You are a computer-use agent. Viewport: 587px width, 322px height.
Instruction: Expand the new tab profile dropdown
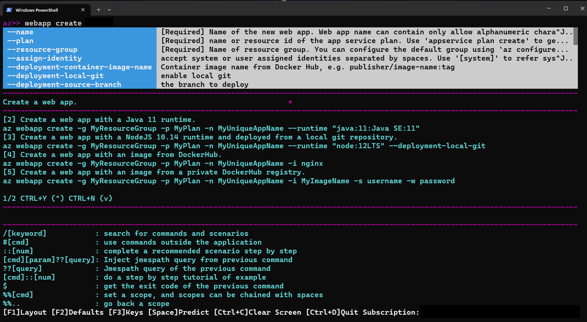click(x=109, y=10)
